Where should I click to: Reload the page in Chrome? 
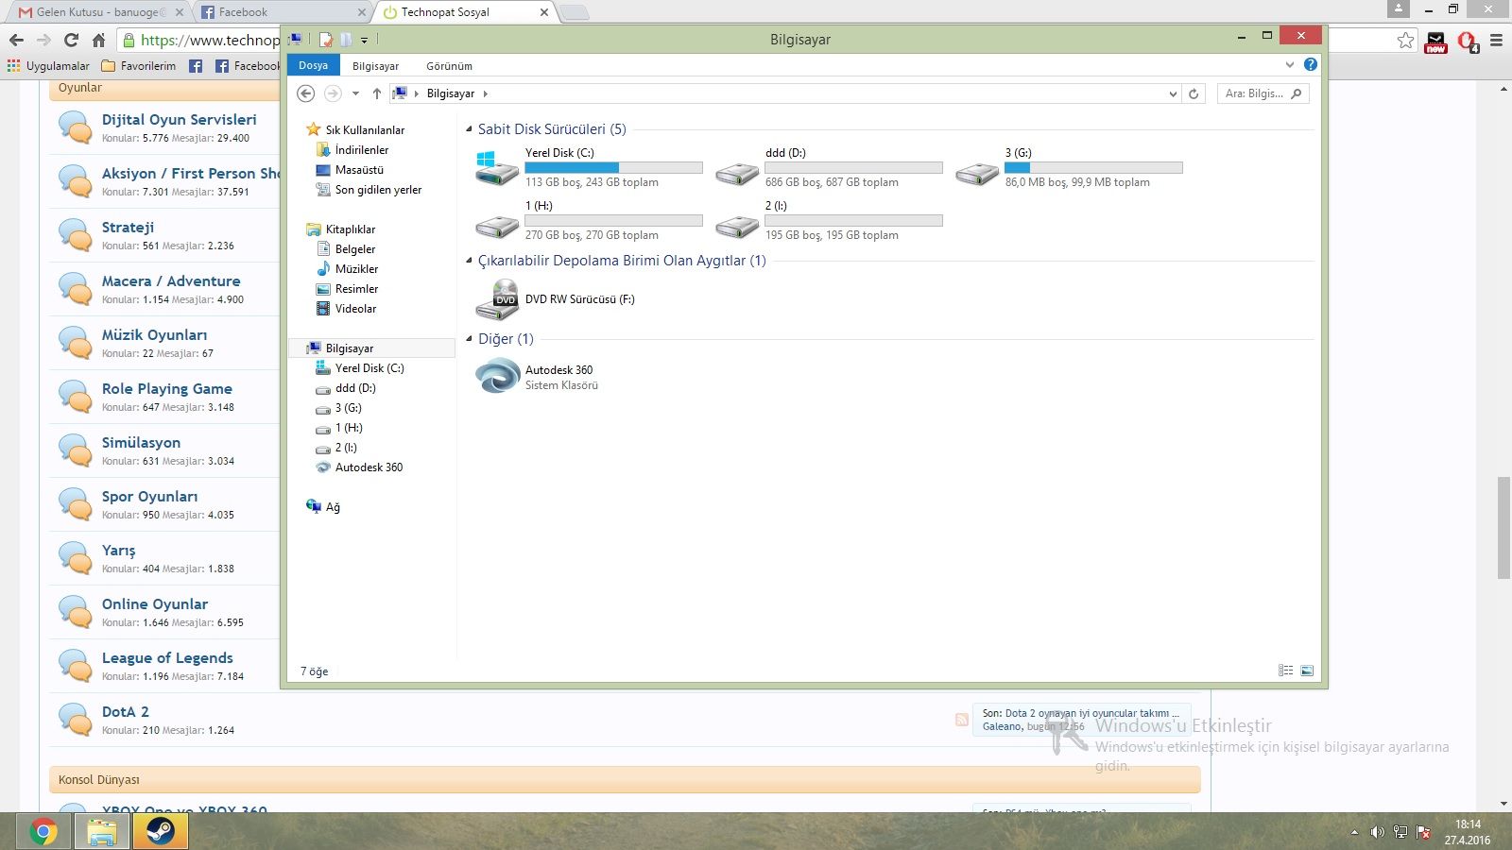click(71, 40)
